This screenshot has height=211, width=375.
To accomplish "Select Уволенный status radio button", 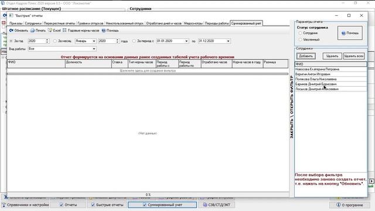I will [x=300, y=39].
